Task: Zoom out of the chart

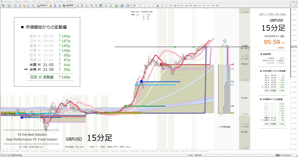Action: coord(96,6)
